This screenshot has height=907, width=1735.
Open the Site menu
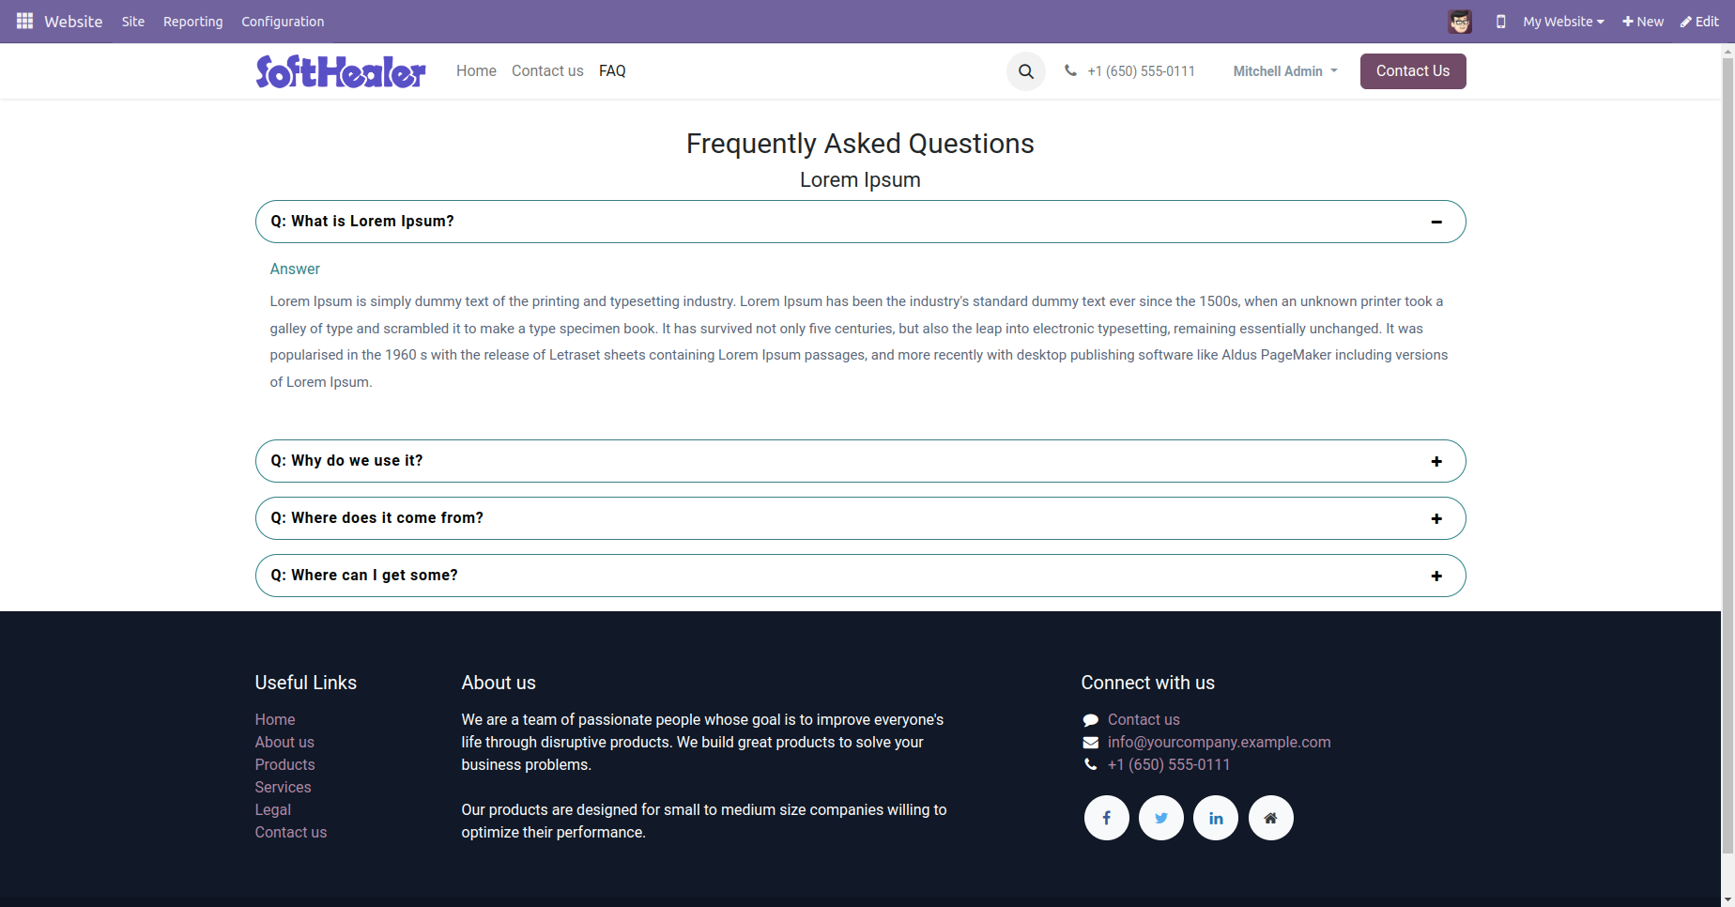133,22
